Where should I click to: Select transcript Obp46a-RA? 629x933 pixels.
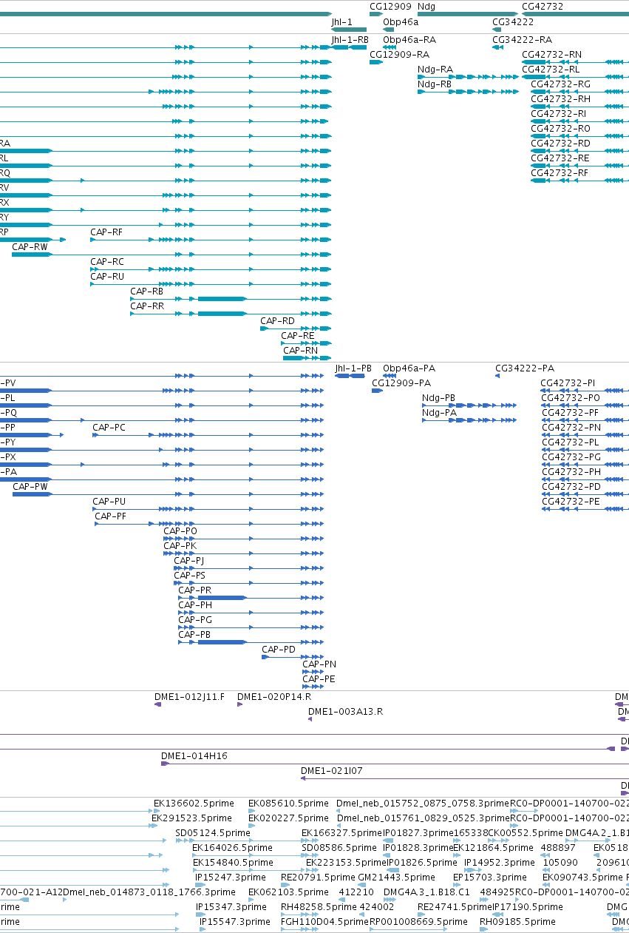tap(390, 47)
